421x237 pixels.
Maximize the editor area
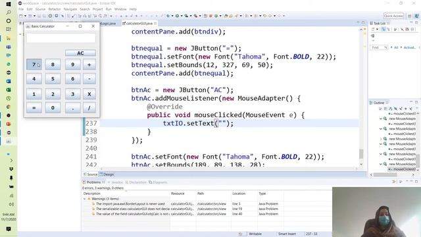(x=363, y=23)
